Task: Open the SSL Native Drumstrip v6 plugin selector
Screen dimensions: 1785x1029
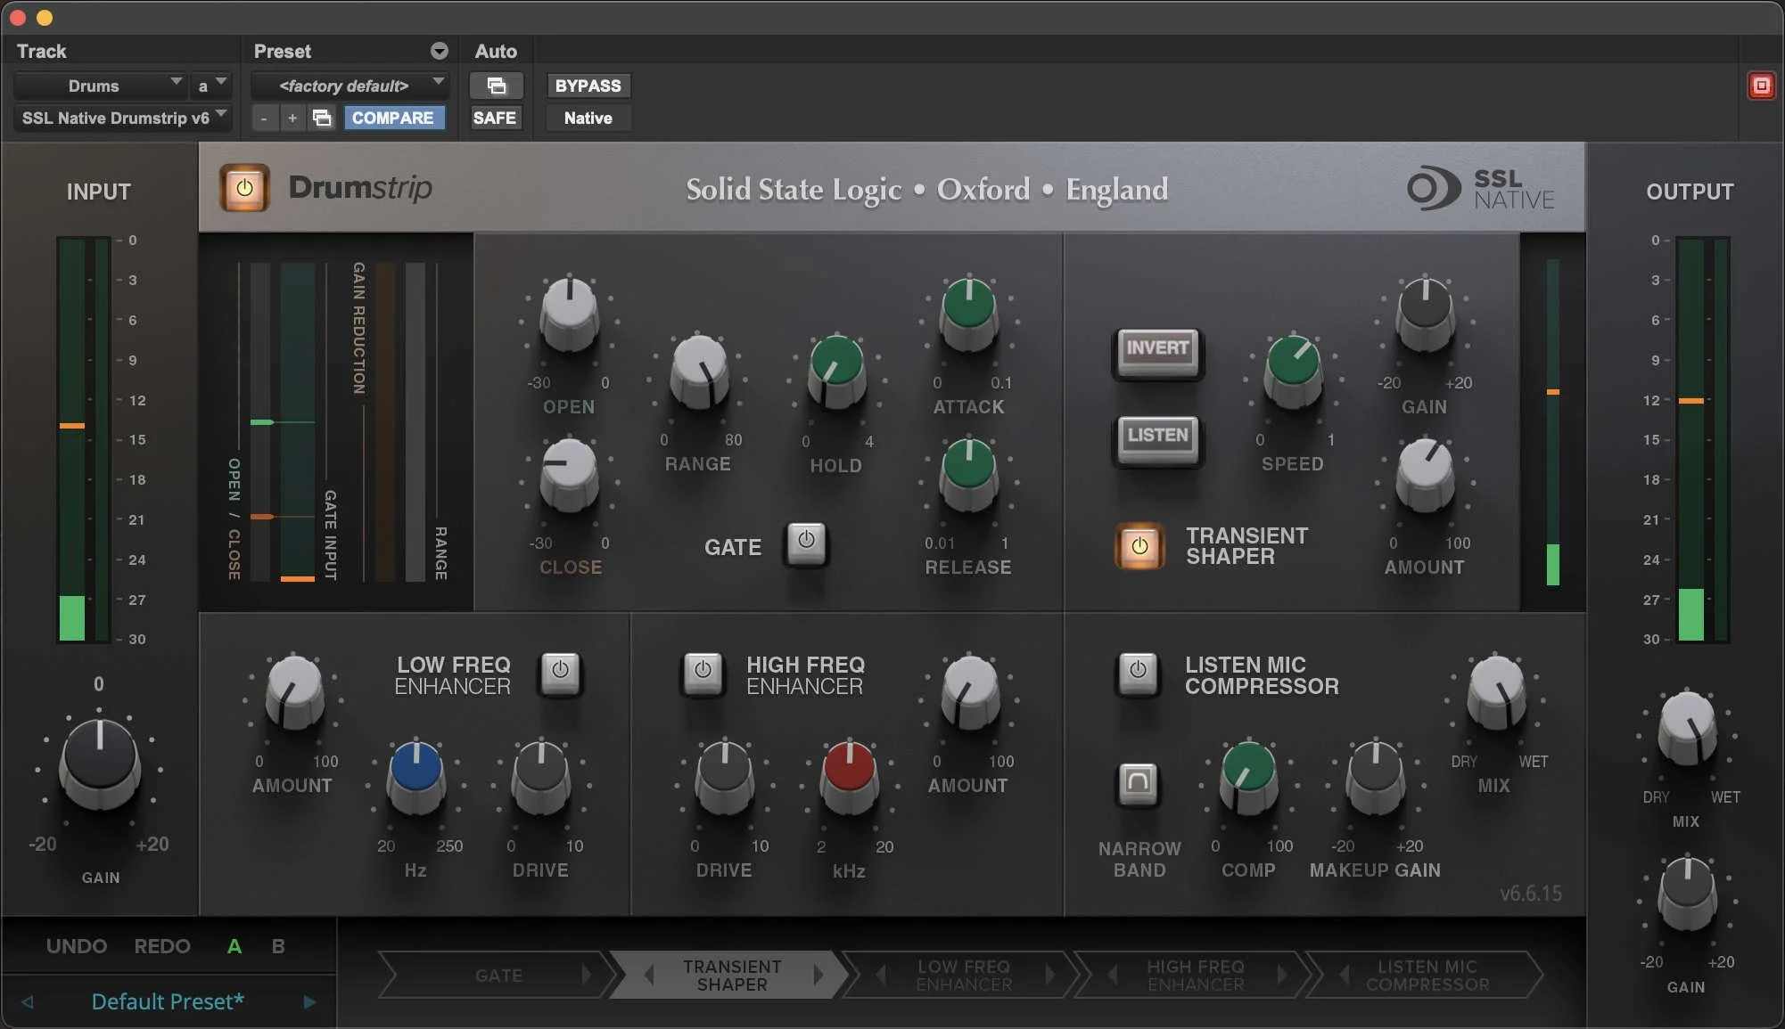Action: [x=123, y=118]
